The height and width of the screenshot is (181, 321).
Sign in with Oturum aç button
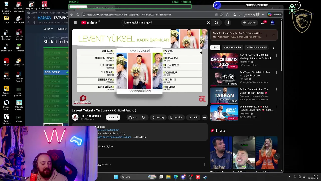252,15
